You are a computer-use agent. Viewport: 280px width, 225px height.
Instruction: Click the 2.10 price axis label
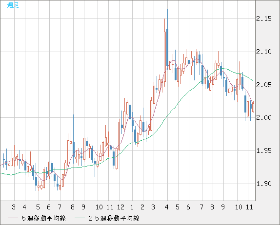pos(264,52)
